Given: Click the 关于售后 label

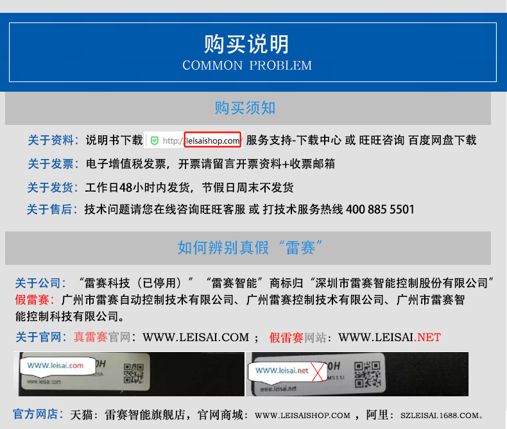Looking at the screenshot, I should [x=52, y=209].
